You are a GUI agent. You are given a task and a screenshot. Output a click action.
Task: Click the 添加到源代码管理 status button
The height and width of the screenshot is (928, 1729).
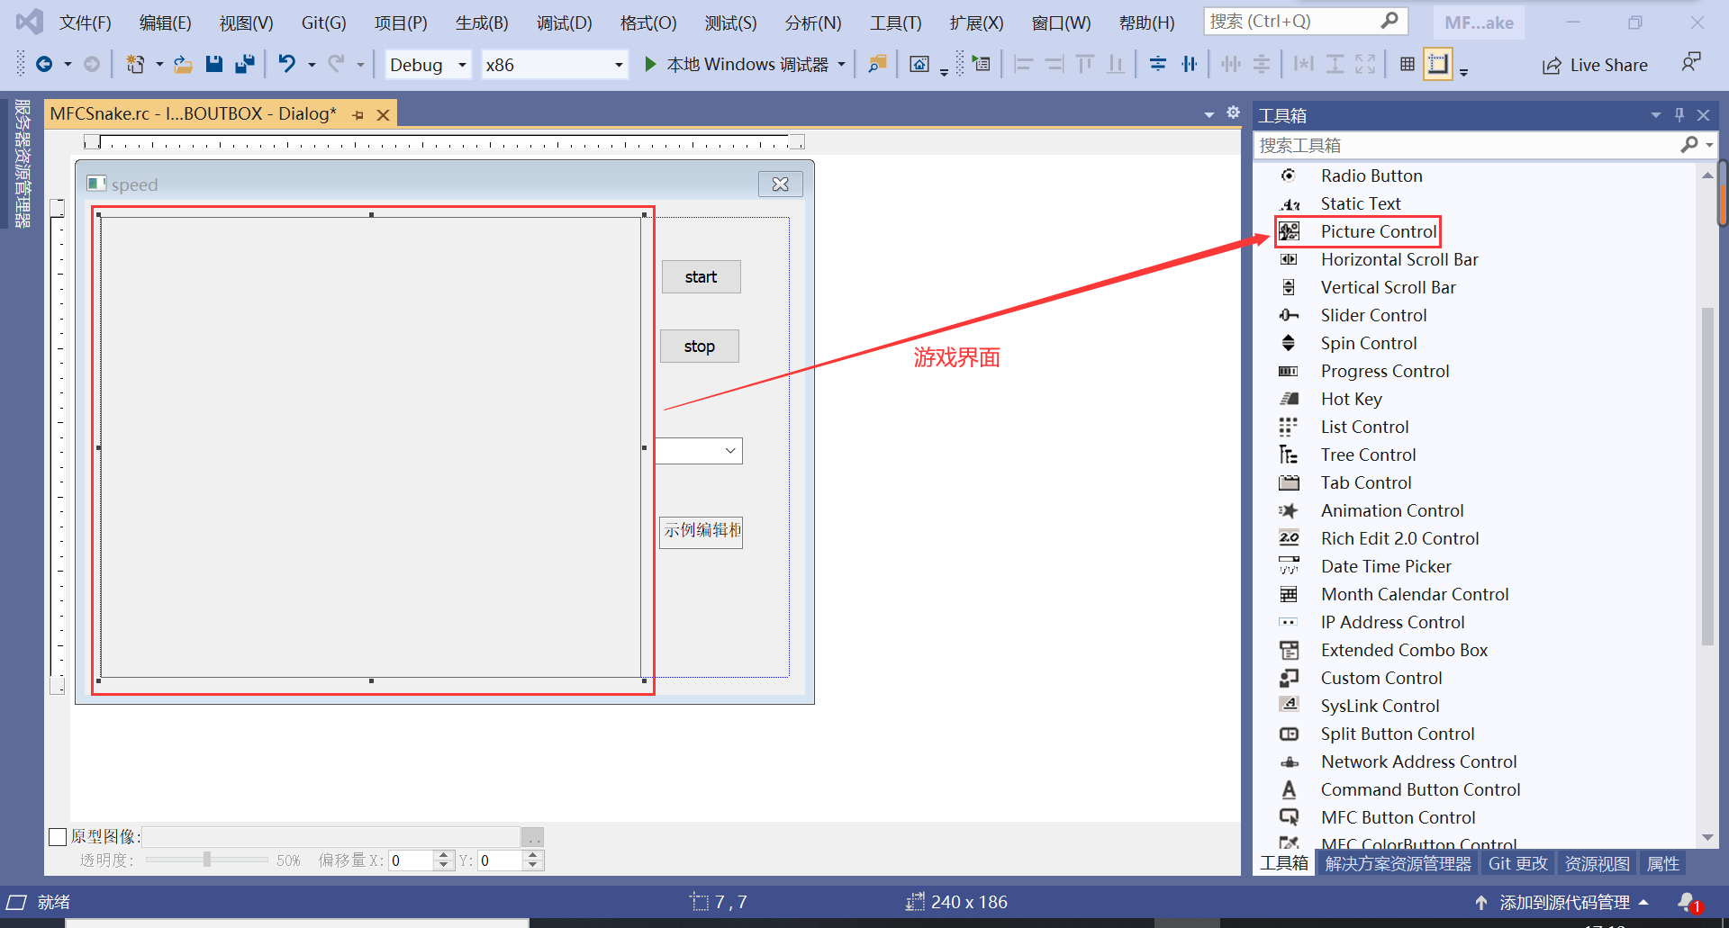tap(1562, 902)
